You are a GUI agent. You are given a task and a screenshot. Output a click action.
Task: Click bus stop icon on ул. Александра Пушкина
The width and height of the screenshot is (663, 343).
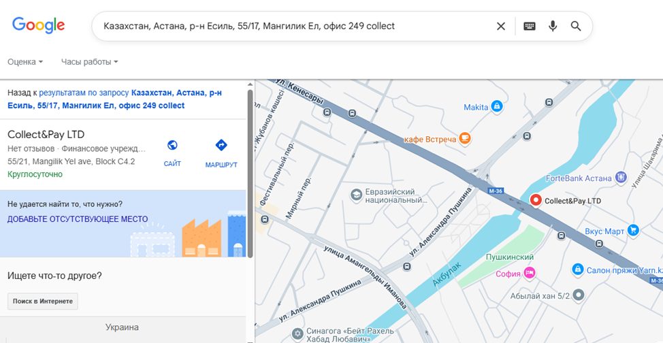407,267
